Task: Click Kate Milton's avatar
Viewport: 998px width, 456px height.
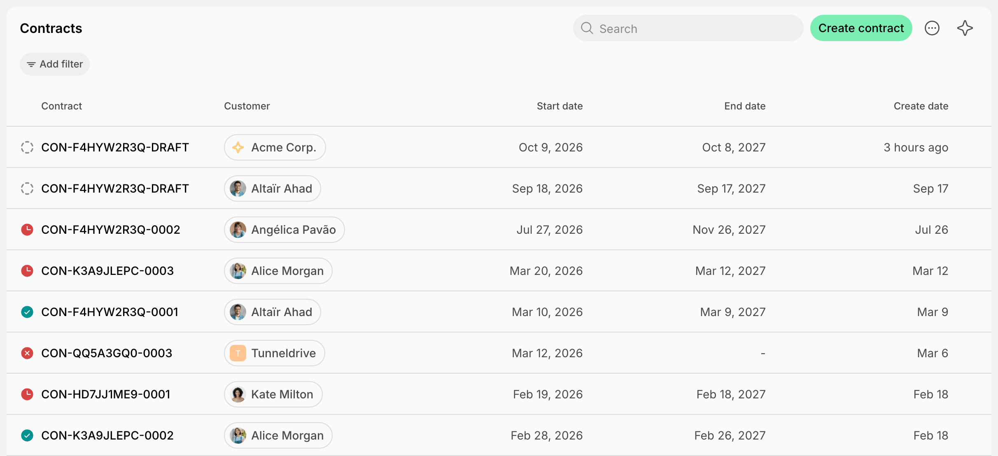Action: click(238, 394)
